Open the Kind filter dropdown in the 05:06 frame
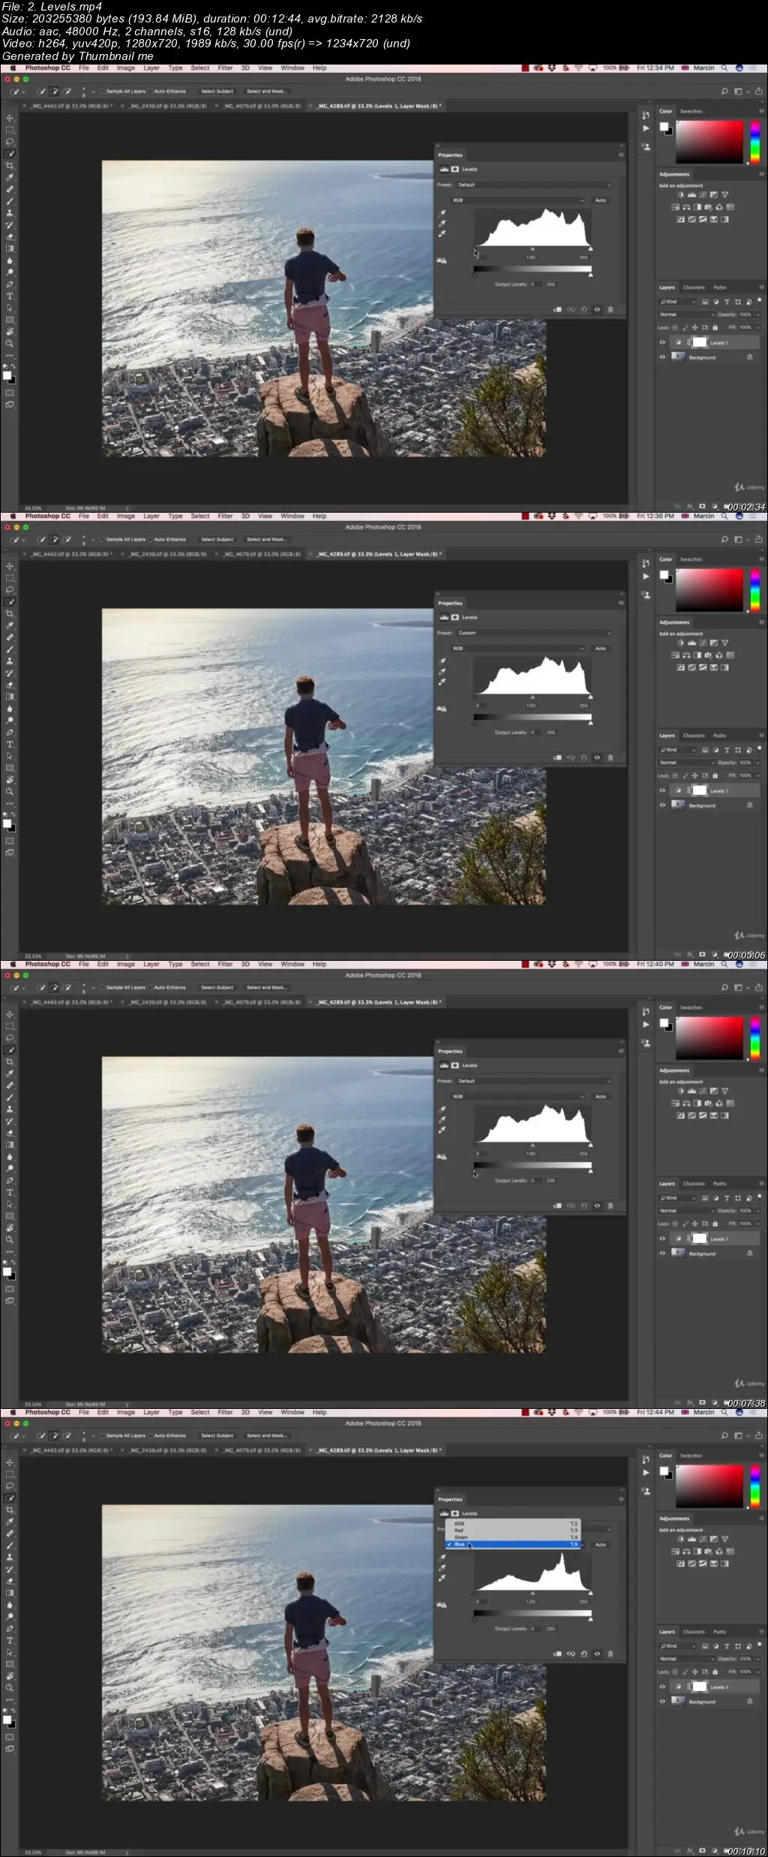768x1857 pixels. point(678,750)
